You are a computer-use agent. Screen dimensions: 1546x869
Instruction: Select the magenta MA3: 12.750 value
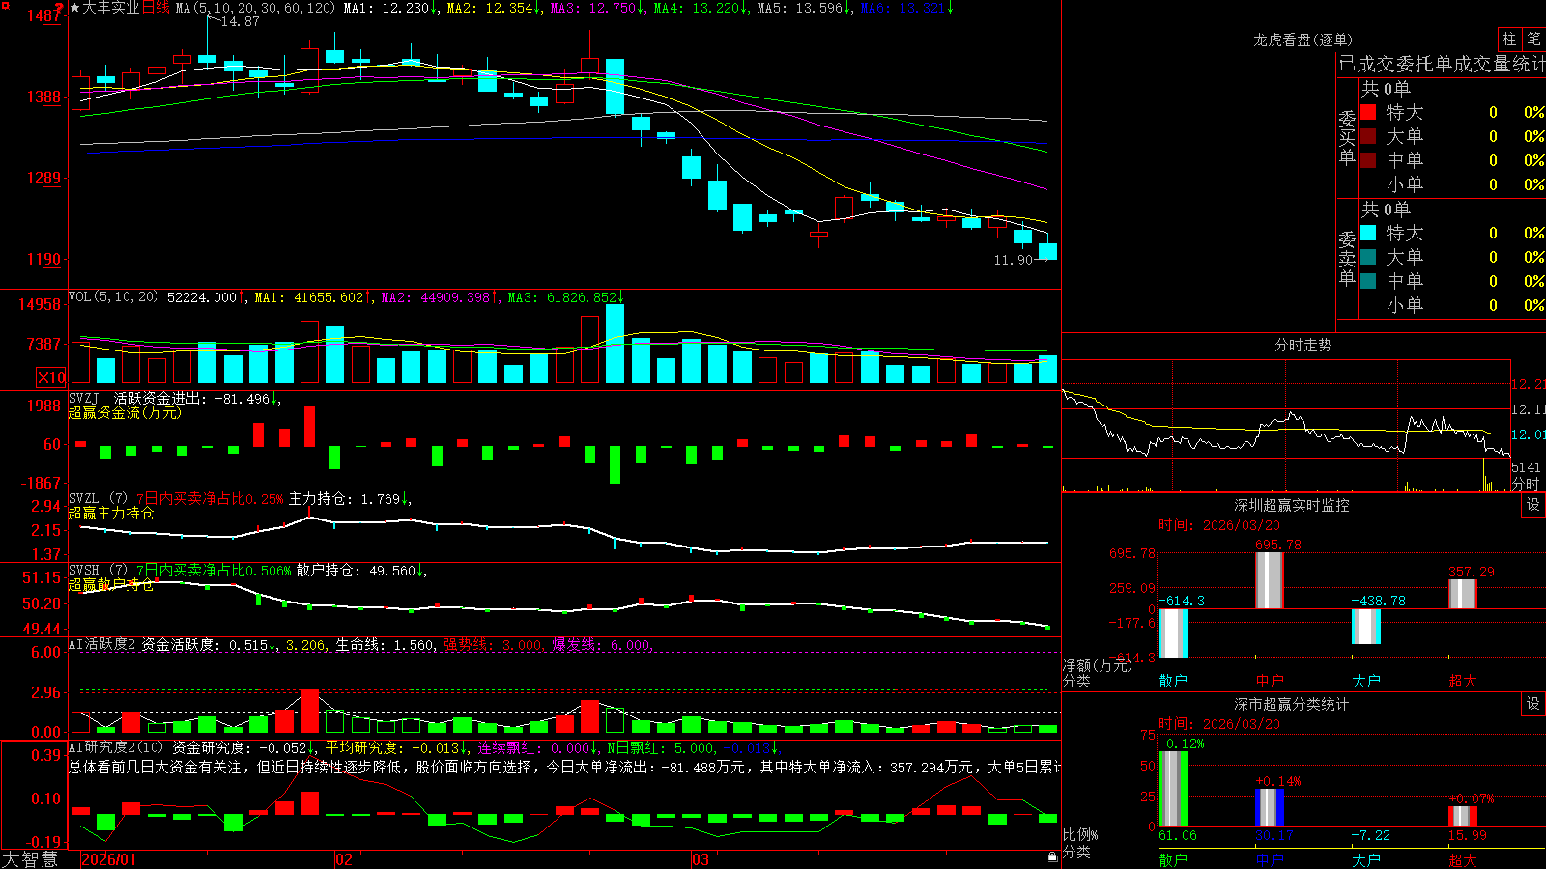pos(594,8)
